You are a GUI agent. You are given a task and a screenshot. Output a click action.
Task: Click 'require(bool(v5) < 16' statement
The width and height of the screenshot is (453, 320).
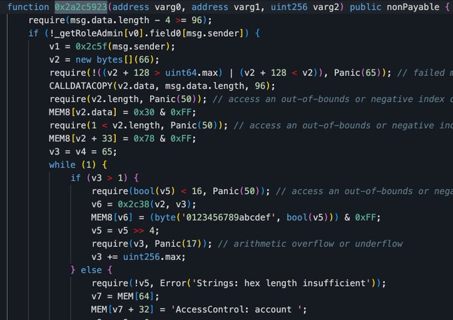tap(147, 191)
